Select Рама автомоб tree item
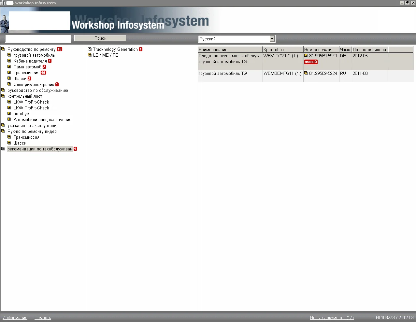The height and width of the screenshot is (322, 416). tap(27, 67)
